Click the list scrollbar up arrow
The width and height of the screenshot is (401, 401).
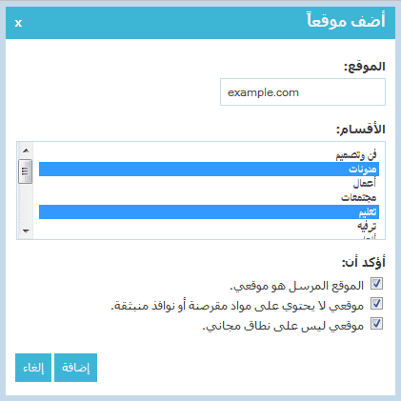click(x=26, y=150)
